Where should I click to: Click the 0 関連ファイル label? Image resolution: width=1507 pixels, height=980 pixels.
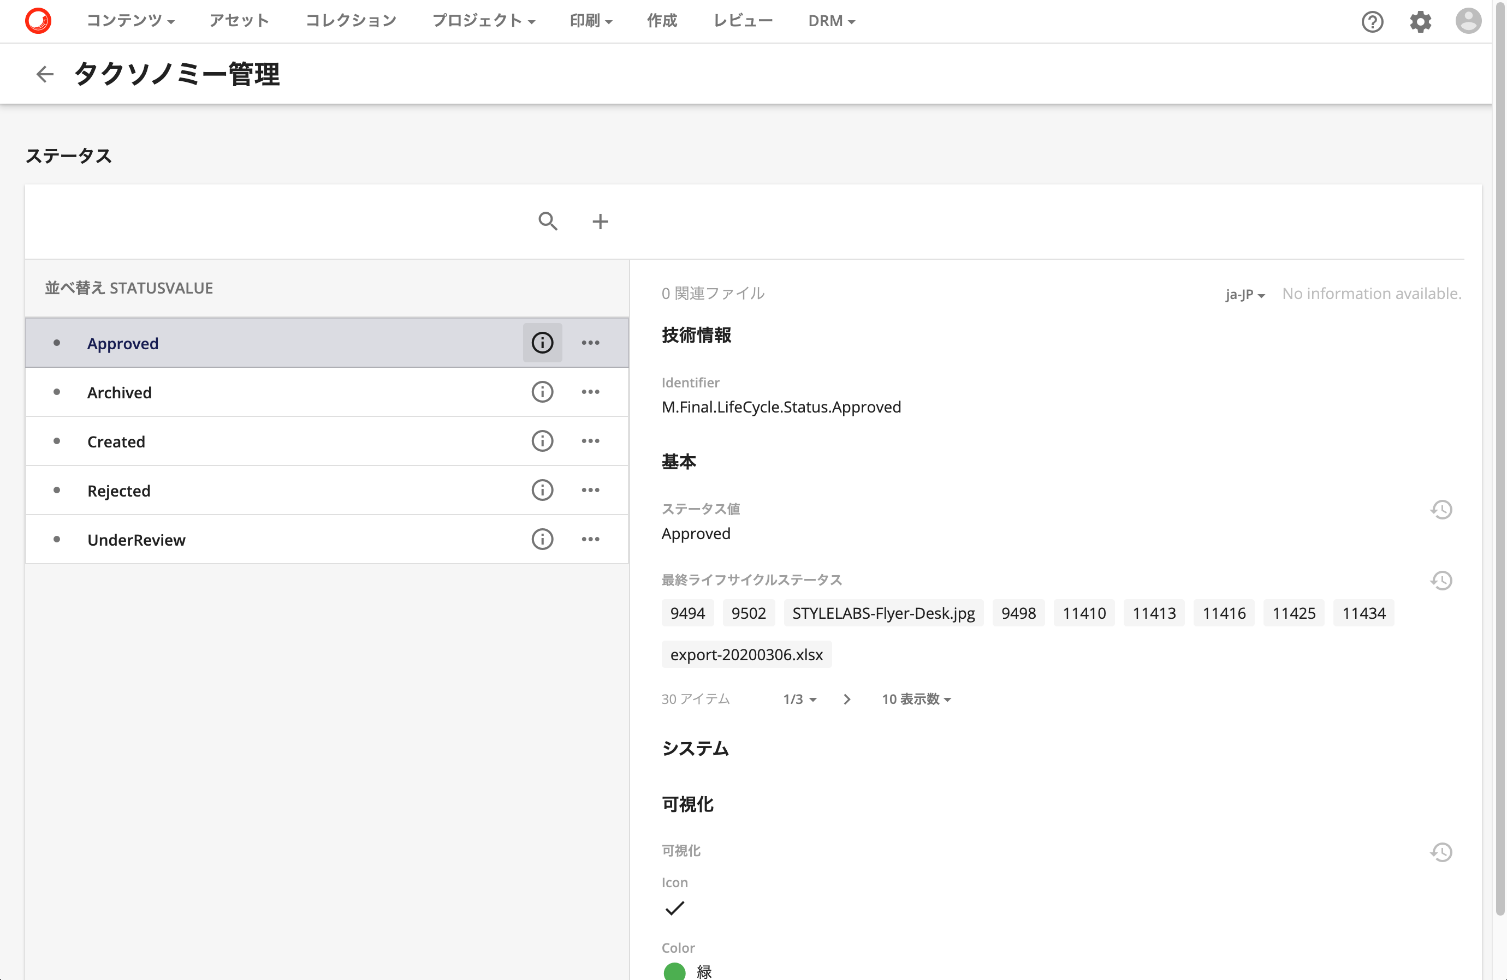point(713,294)
